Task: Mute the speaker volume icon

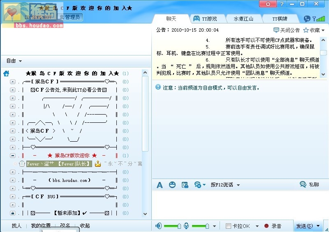Action: click(159, 226)
